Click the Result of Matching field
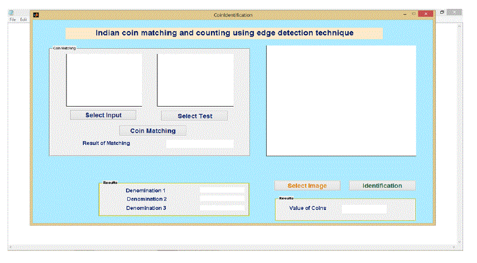477x263 pixels. coord(200,144)
